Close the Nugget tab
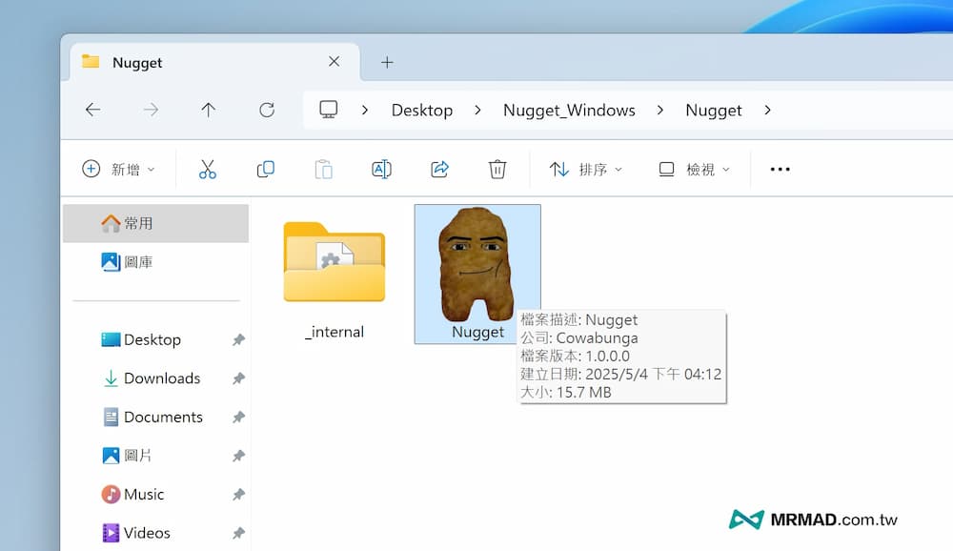Image resolution: width=953 pixels, height=551 pixels. (334, 62)
